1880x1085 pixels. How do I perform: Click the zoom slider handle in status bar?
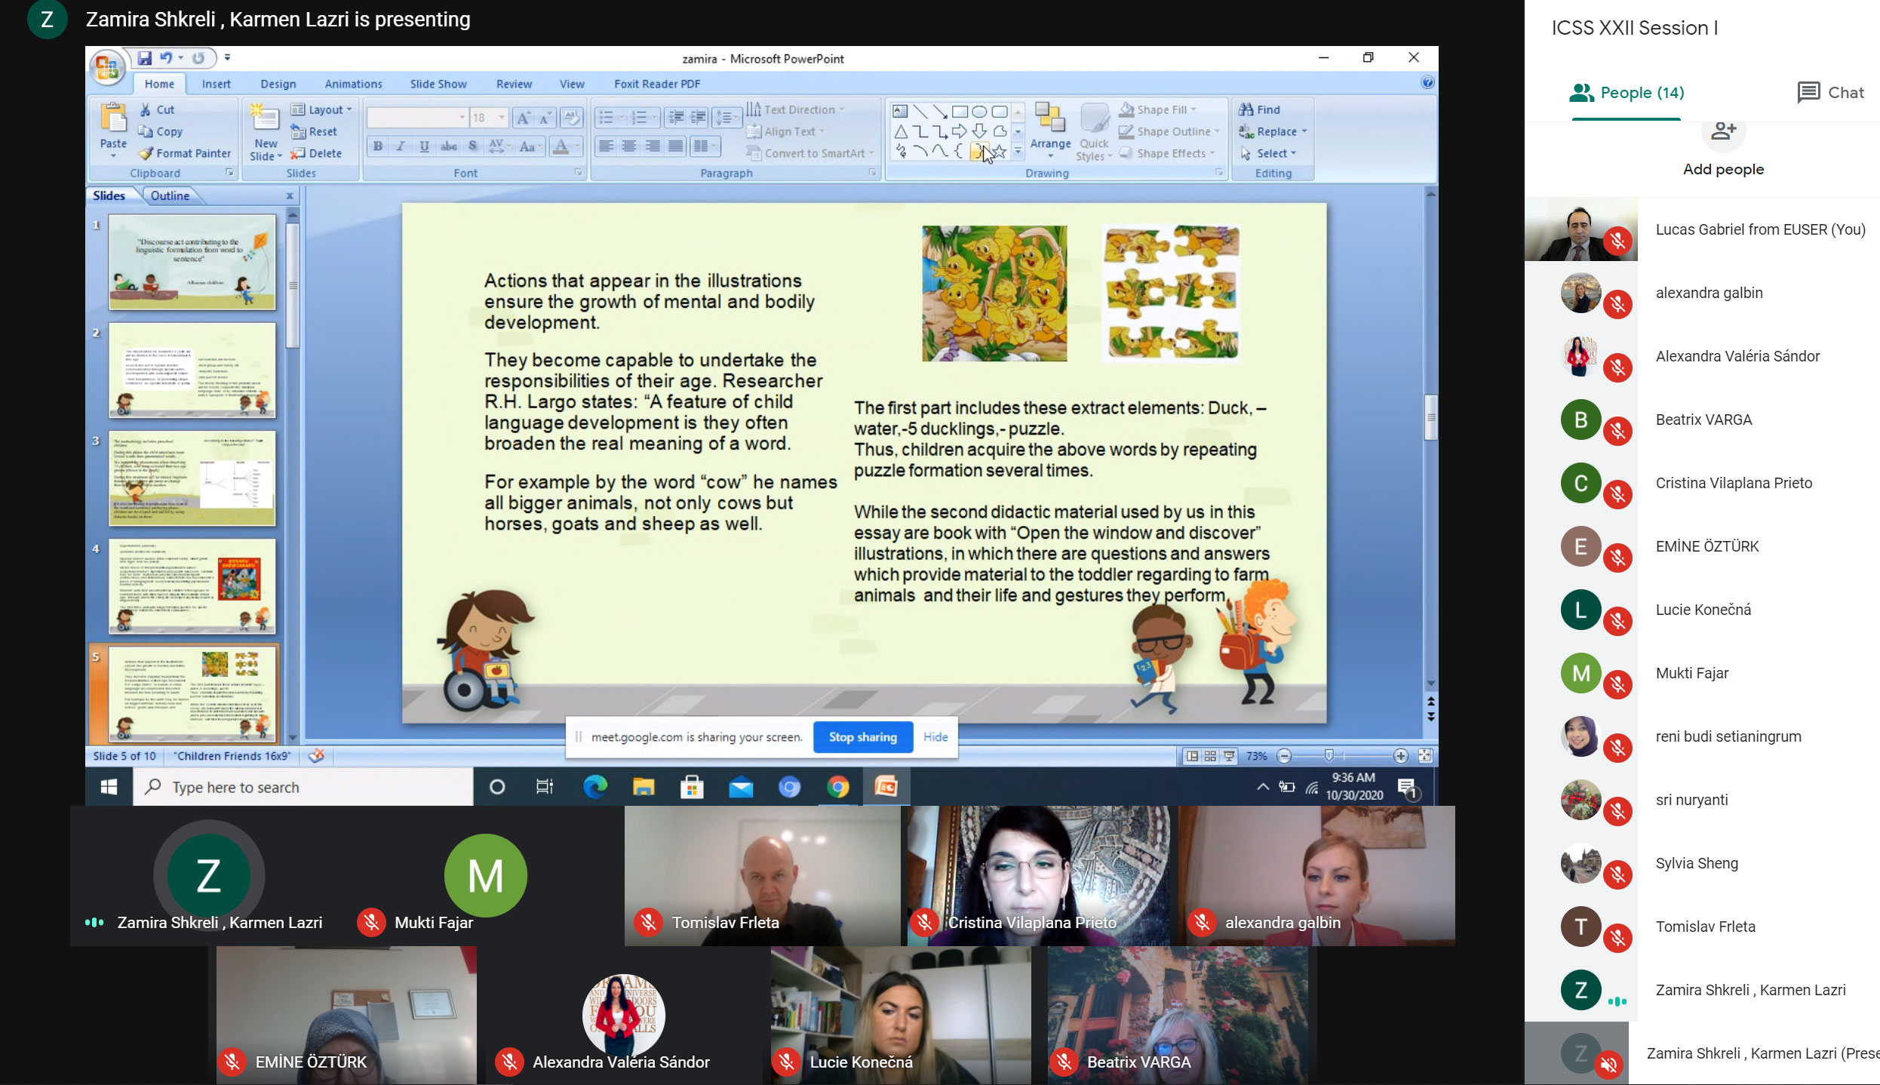coord(1329,755)
